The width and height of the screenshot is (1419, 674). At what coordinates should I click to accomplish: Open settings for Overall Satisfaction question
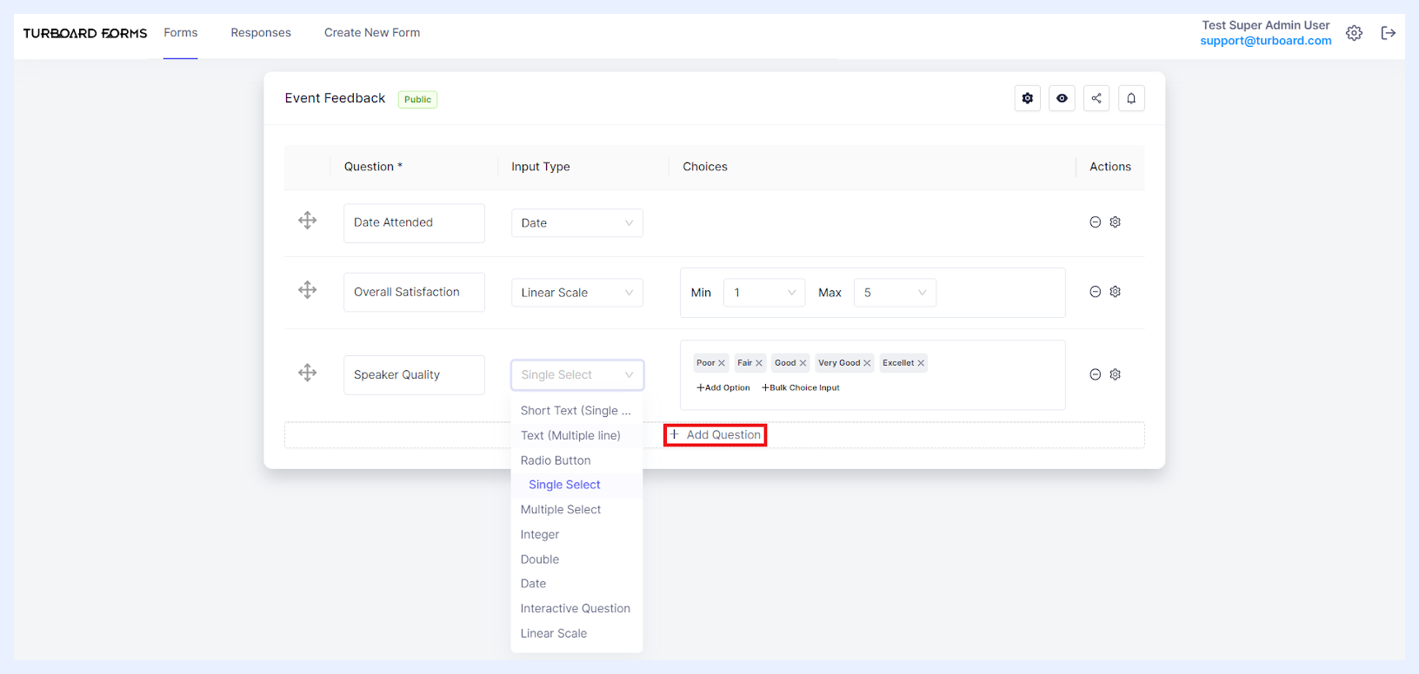pyautogui.click(x=1116, y=292)
